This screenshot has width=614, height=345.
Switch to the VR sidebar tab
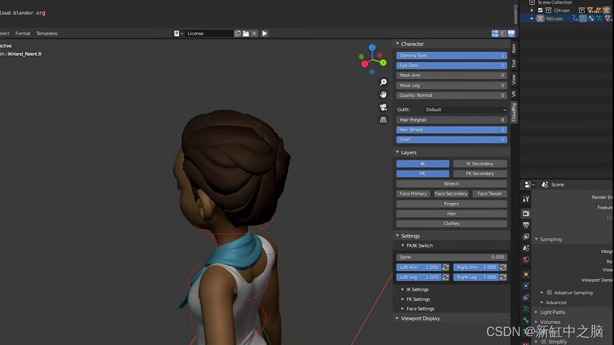[514, 94]
